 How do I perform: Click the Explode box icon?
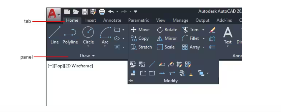tap(212, 38)
